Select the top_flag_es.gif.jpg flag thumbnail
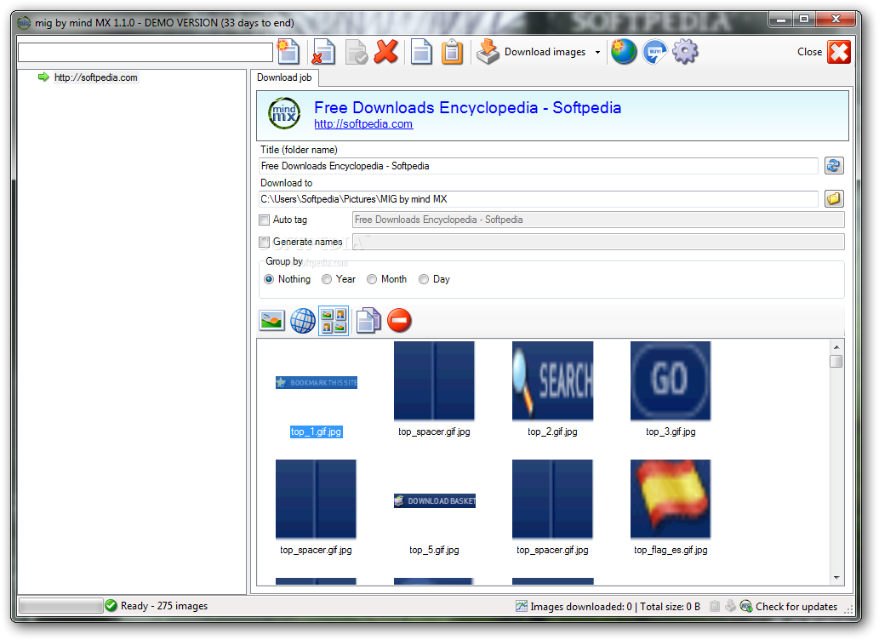 [x=671, y=500]
